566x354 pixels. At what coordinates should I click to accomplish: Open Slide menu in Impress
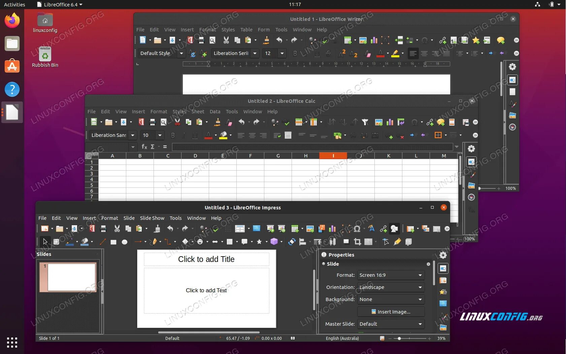129,218
